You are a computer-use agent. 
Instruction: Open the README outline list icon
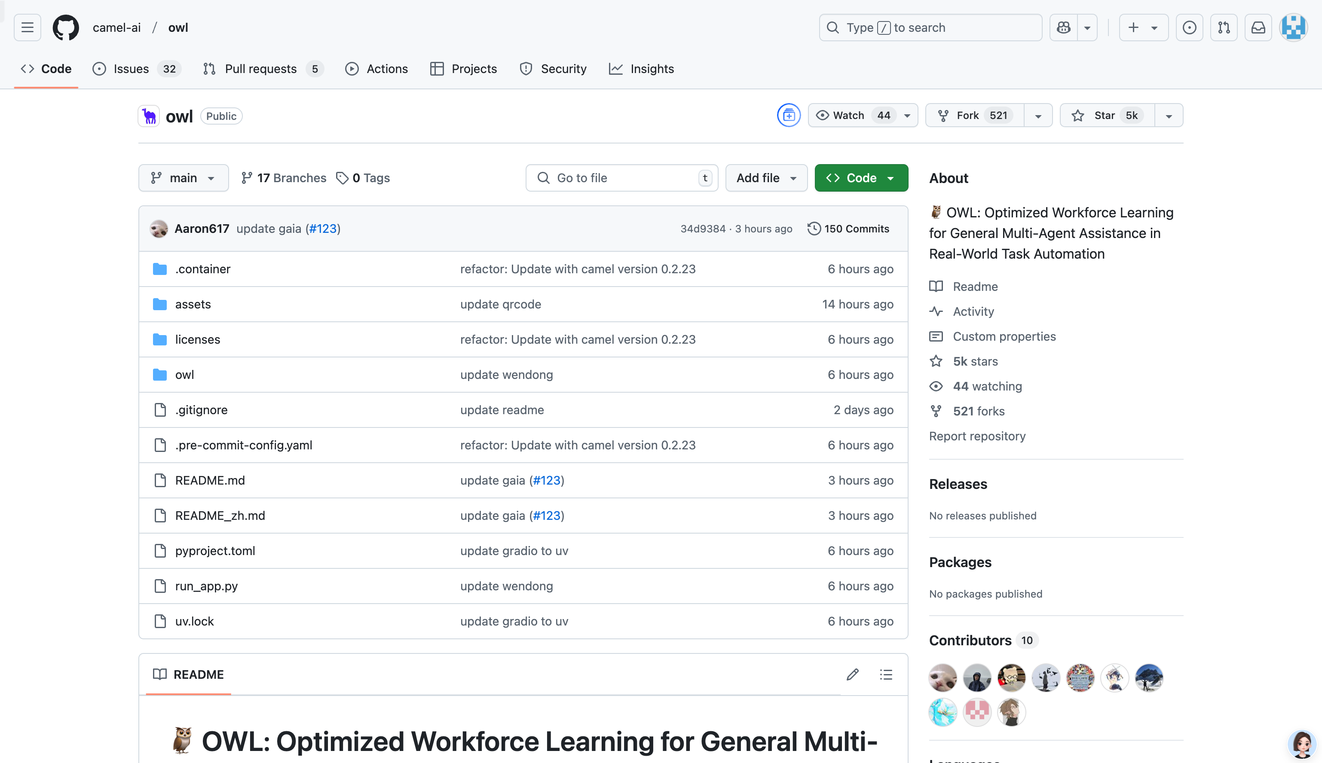pyautogui.click(x=886, y=674)
